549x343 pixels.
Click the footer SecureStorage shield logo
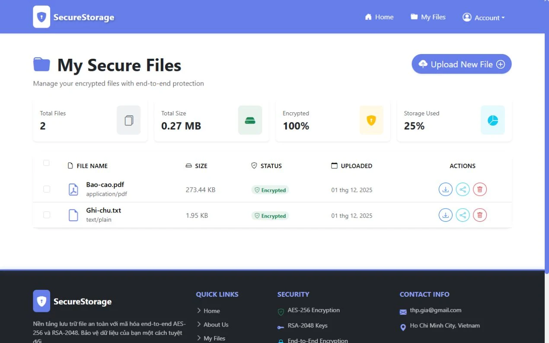tap(41, 301)
